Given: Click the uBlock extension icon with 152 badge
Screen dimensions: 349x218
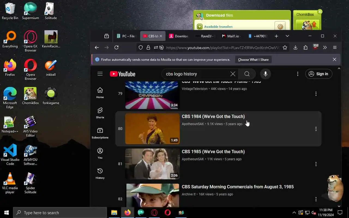Looking at the screenshot, I should point(315,47).
